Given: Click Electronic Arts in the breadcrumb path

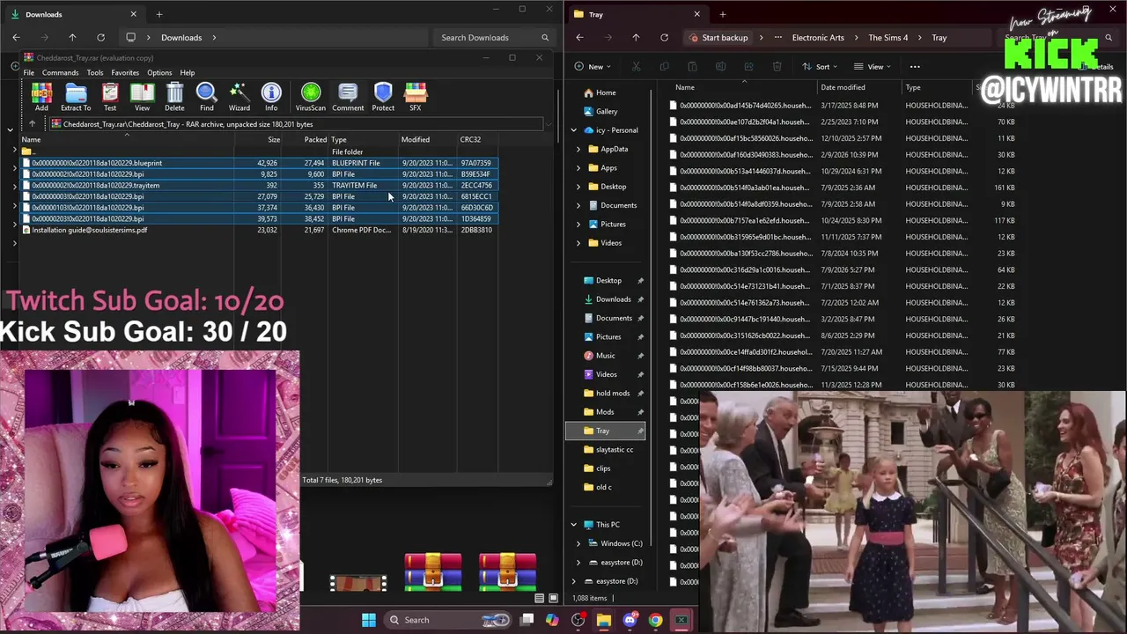Looking at the screenshot, I should tap(818, 38).
